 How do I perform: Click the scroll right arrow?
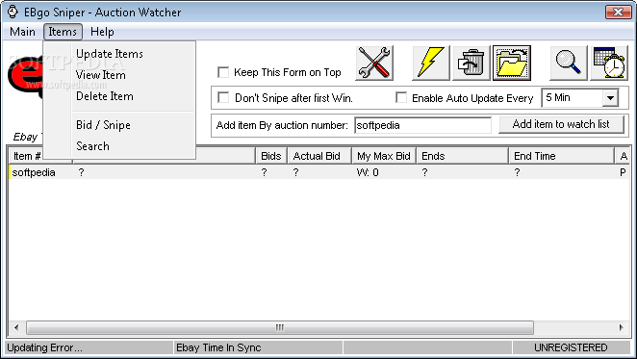click(622, 327)
